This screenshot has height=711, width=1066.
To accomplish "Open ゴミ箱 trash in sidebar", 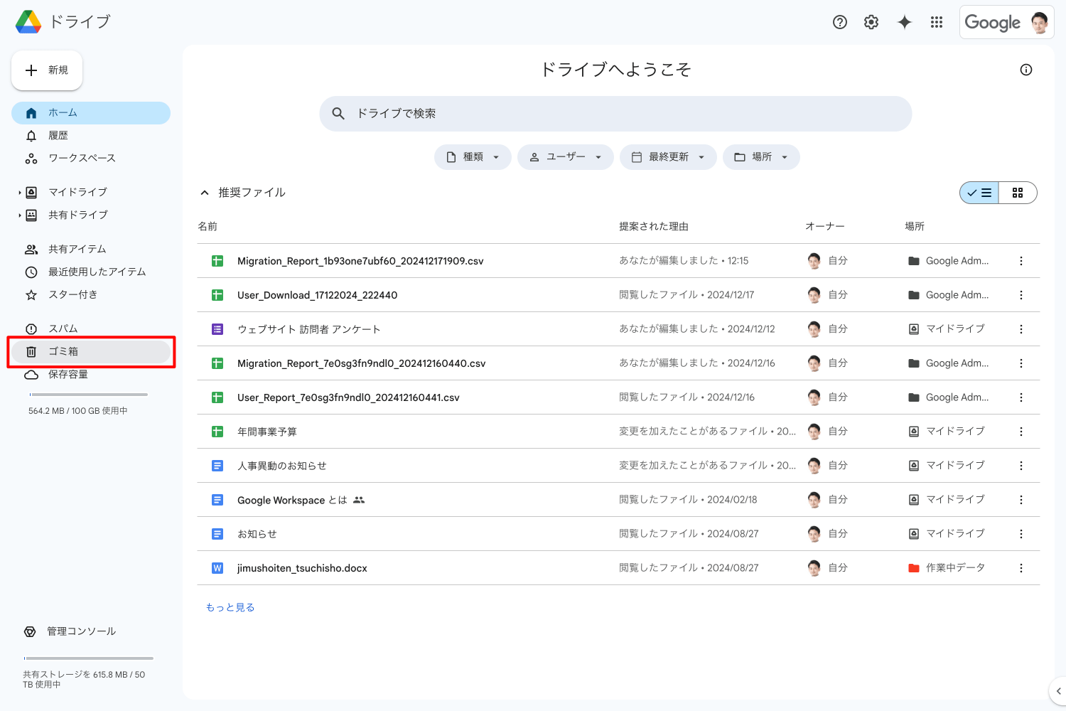I will point(91,352).
